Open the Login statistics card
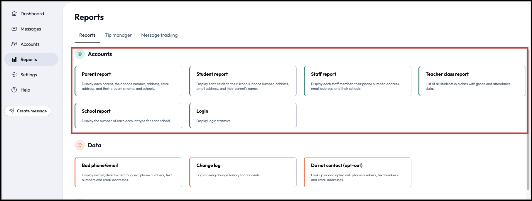 (243, 116)
